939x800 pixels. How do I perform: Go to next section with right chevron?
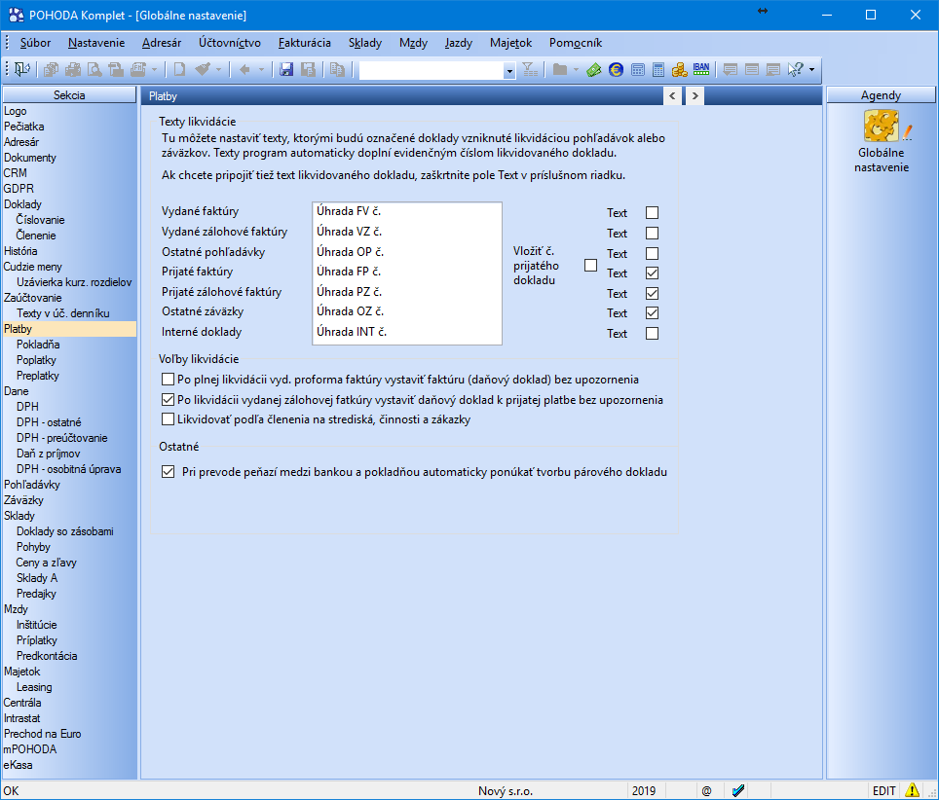(x=695, y=95)
